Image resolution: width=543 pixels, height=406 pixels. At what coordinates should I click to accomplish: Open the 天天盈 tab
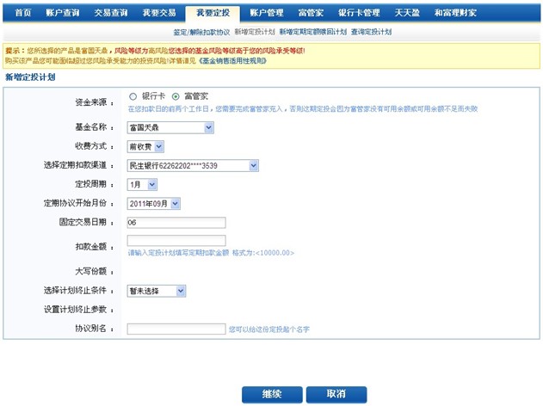pos(407,13)
